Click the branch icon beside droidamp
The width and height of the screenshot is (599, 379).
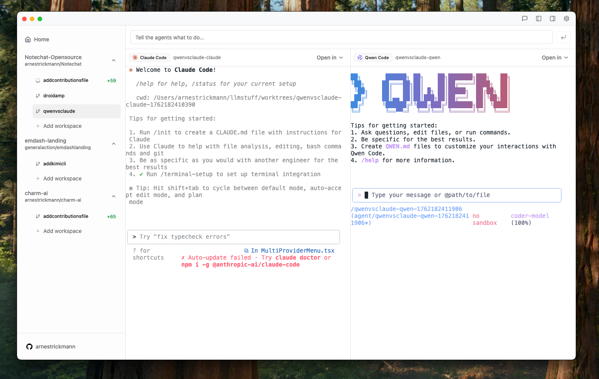(38, 95)
